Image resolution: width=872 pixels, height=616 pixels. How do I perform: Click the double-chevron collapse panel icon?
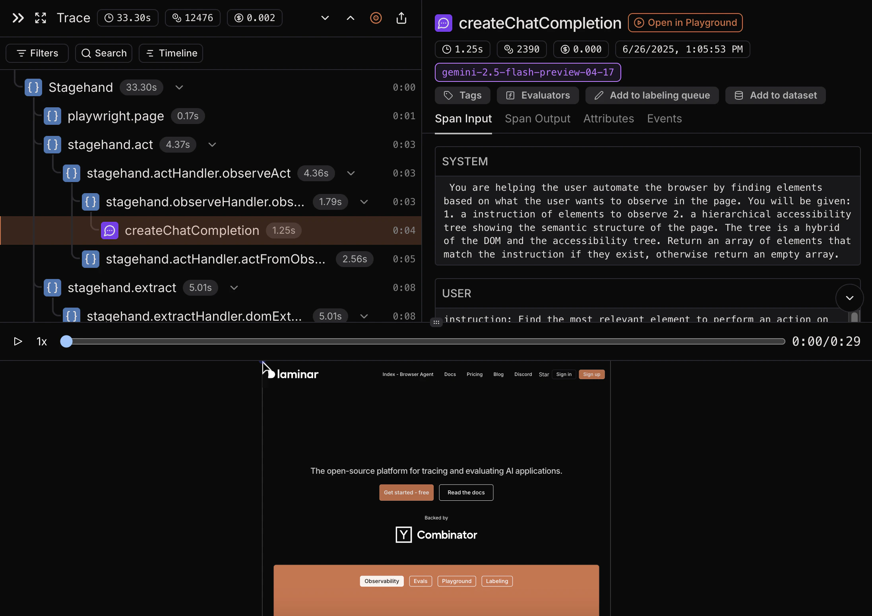coord(18,18)
